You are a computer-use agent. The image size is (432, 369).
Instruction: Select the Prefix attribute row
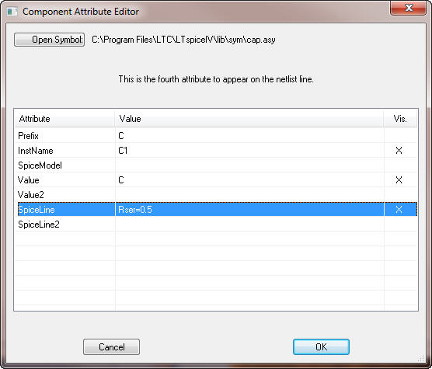click(x=216, y=135)
